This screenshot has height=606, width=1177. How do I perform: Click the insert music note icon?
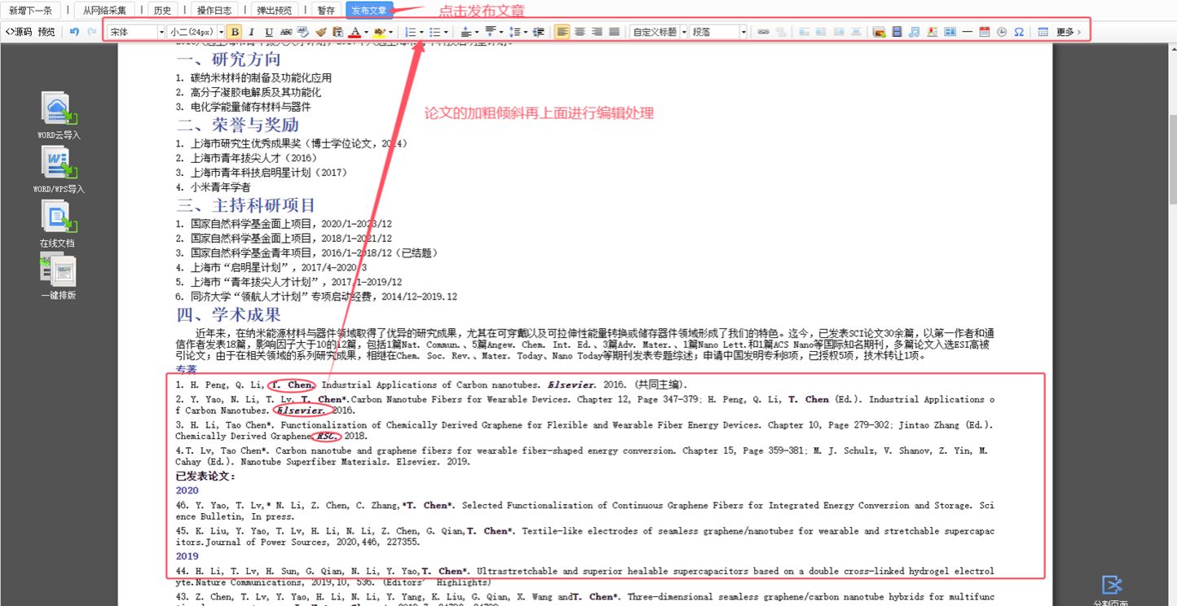coord(914,32)
